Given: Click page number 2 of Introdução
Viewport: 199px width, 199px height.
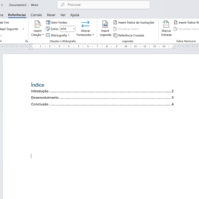Looking at the screenshot, I should (x=173, y=91).
